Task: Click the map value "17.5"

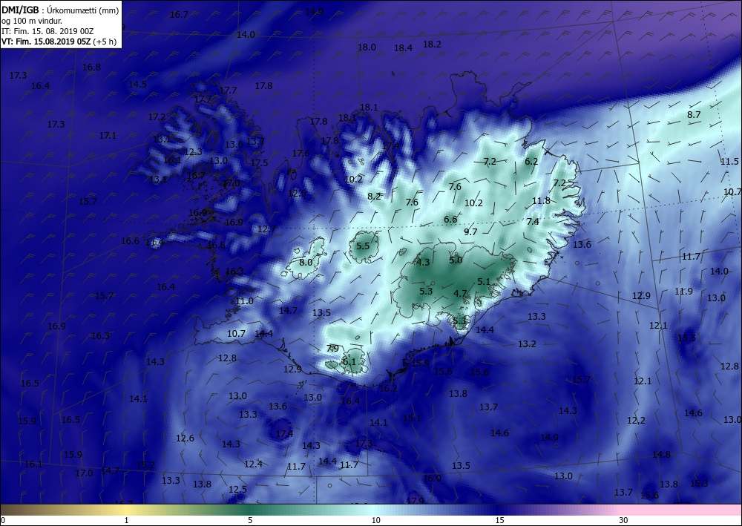Action: click(x=259, y=162)
